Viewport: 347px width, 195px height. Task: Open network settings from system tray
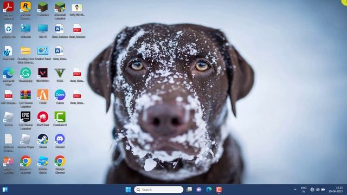click(x=312, y=190)
